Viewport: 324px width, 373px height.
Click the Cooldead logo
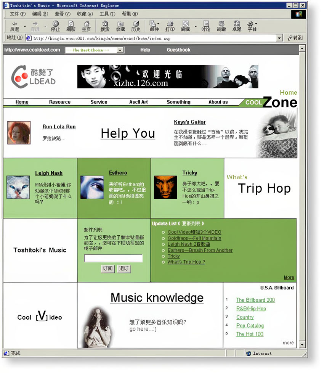click(x=33, y=77)
